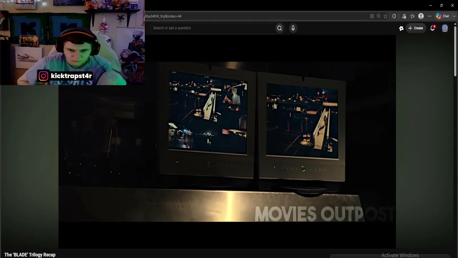The width and height of the screenshot is (458, 258).
Task: Restore down the browser window
Action: pos(441,5)
